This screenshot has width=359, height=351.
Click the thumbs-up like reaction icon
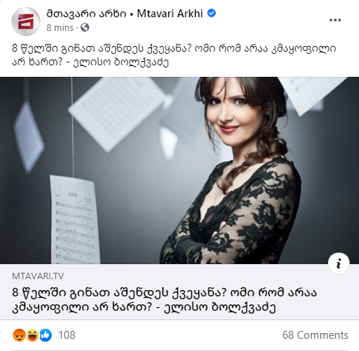tap(45, 335)
